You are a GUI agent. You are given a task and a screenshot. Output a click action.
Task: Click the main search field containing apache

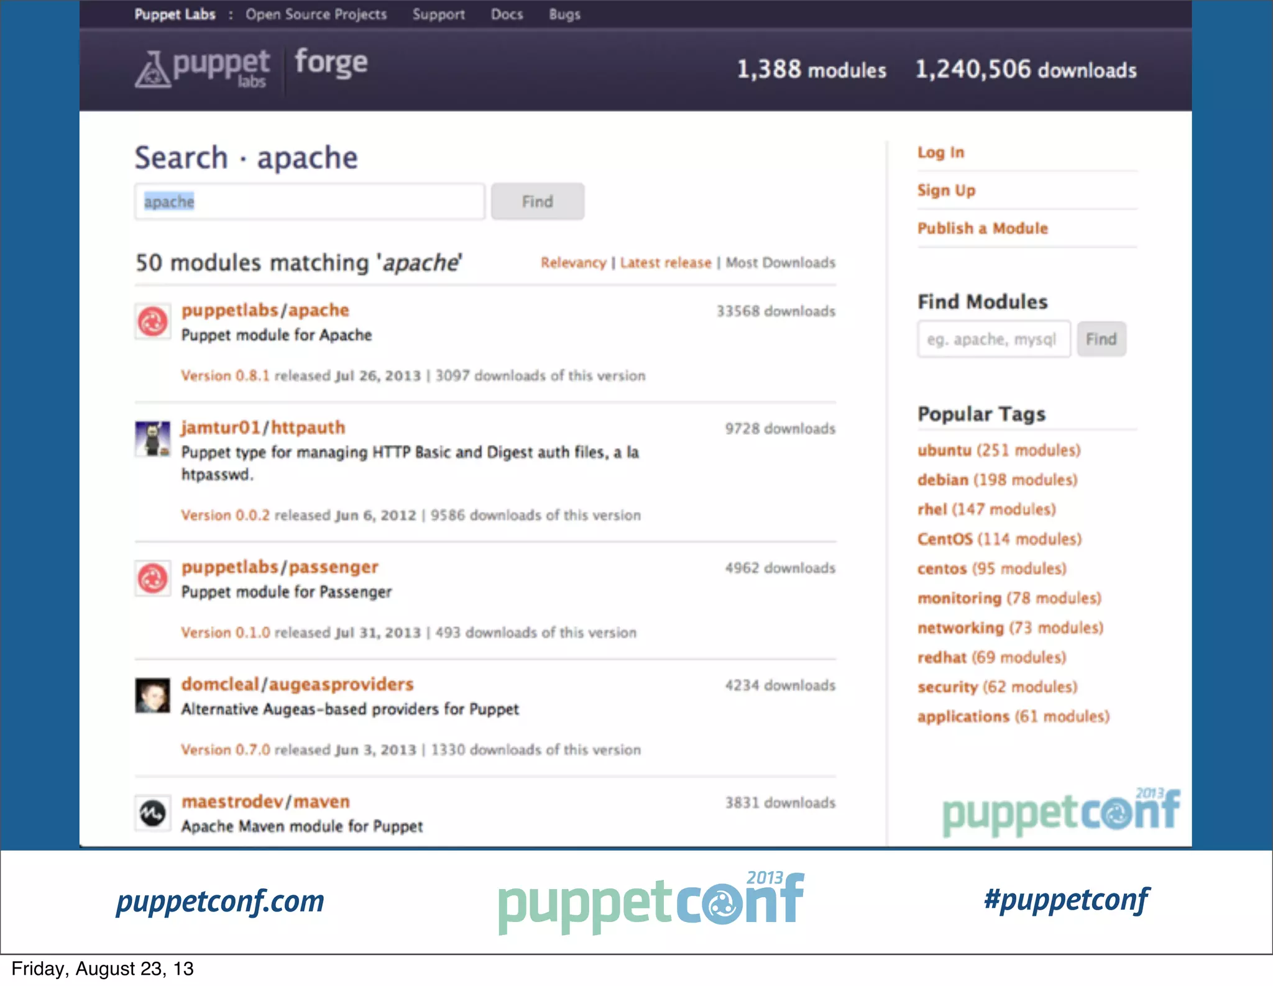pyautogui.click(x=310, y=201)
